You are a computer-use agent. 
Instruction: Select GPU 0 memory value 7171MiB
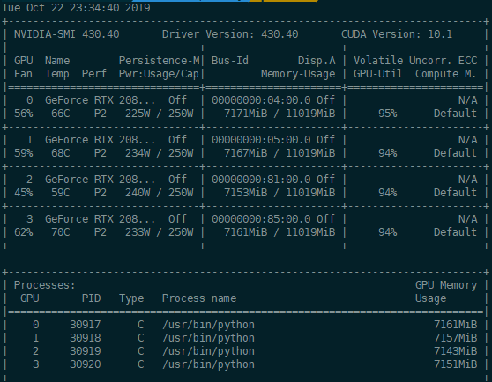coord(246,114)
